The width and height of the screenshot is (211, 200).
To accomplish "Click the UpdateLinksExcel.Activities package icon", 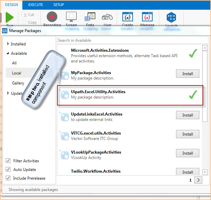I will (x=65, y=117).
